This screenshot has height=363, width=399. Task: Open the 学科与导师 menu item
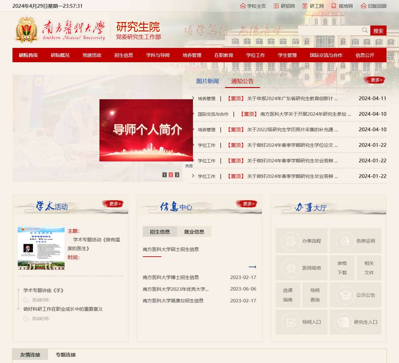[158, 55]
